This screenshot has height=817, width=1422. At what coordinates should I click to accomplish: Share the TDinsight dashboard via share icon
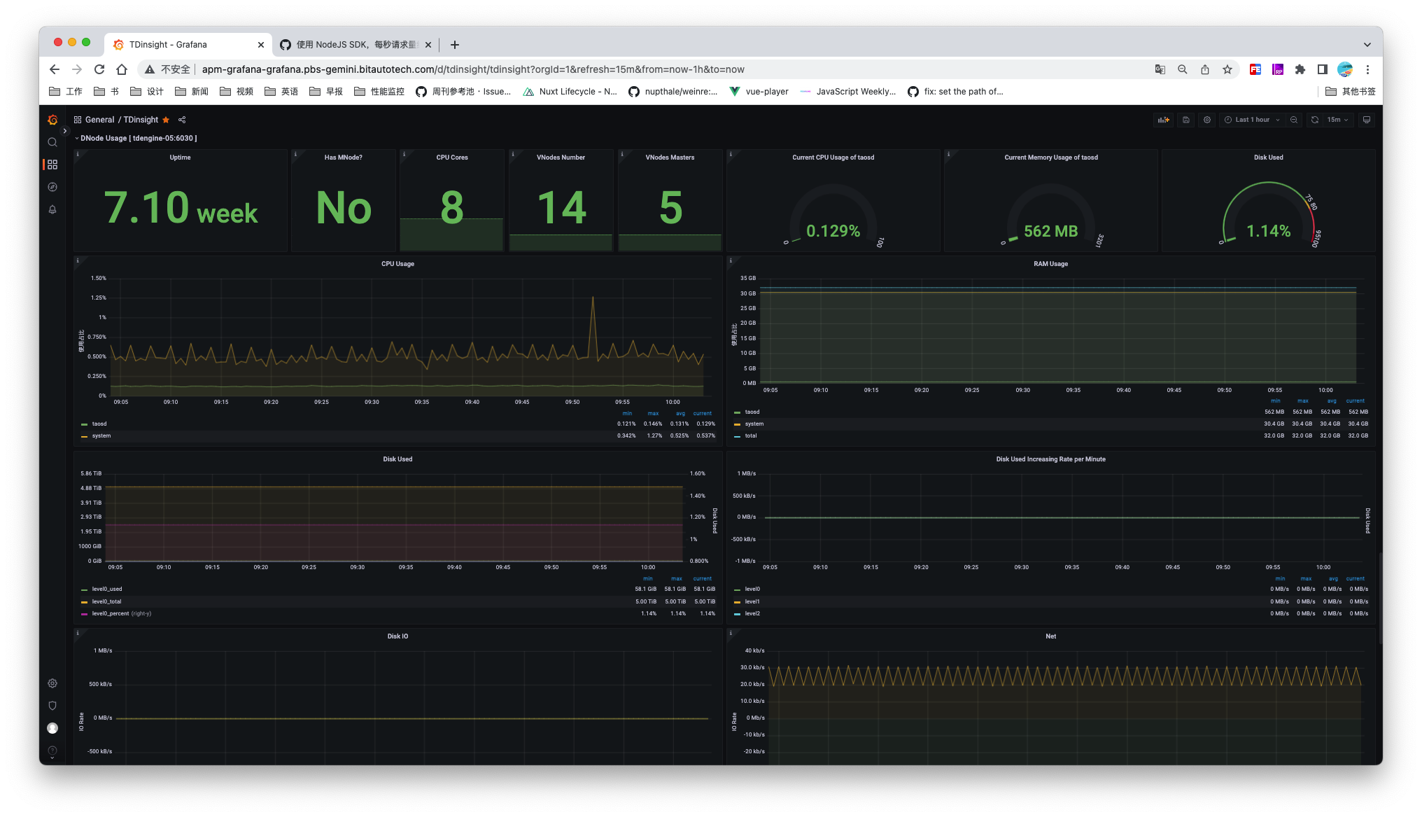[181, 120]
